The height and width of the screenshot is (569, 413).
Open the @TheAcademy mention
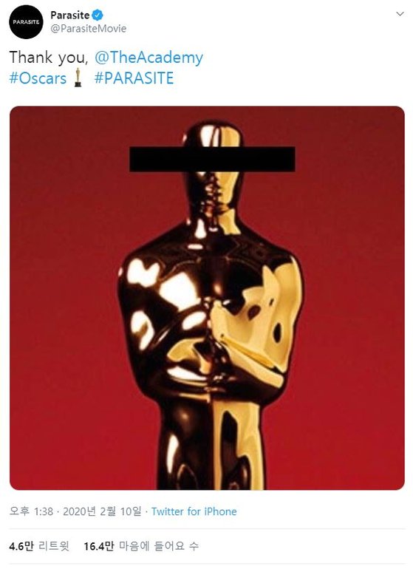(149, 58)
